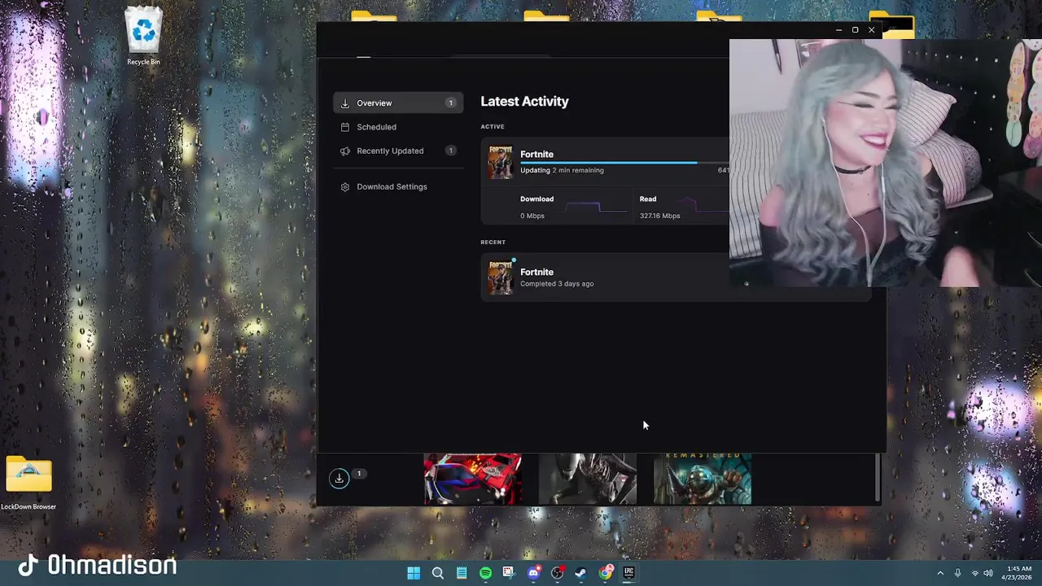The image size is (1042, 586).
Task: Click the Latest Activity heading
Action: click(x=524, y=102)
